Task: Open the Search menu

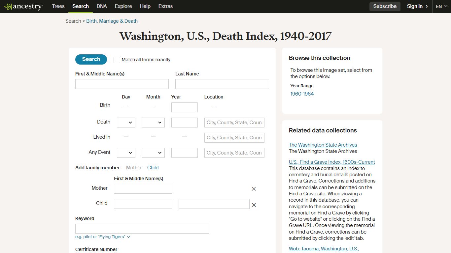Action: pyautogui.click(x=81, y=6)
